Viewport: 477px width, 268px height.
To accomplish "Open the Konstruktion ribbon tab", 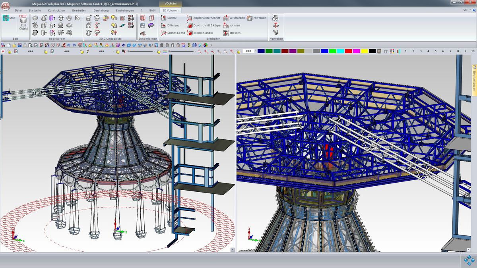I will [x=56, y=10].
